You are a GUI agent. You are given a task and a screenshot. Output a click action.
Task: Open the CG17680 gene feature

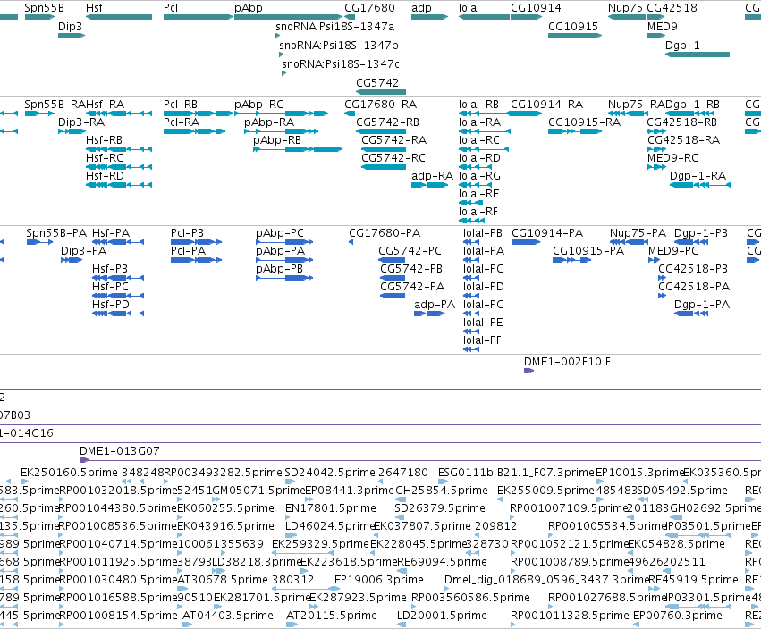(350, 17)
